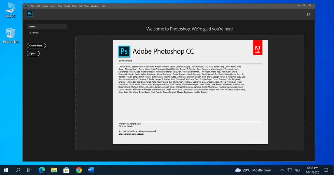Click the Photoshop Ps logo in header
334x175 pixels.
(30, 14)
